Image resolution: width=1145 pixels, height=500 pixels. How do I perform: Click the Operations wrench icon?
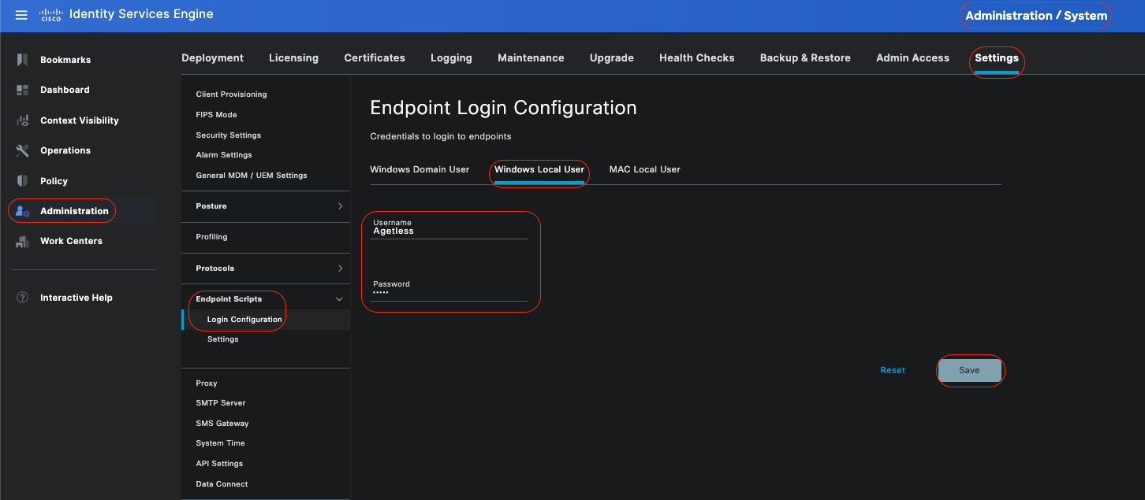click(23, 150)
